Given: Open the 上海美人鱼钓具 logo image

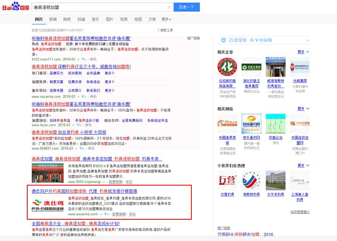Looking at the screenshot, I should click(300, 180).
